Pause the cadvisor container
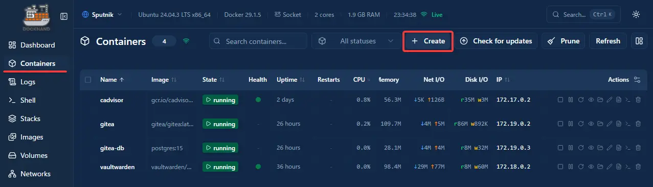 coord(570,100)
